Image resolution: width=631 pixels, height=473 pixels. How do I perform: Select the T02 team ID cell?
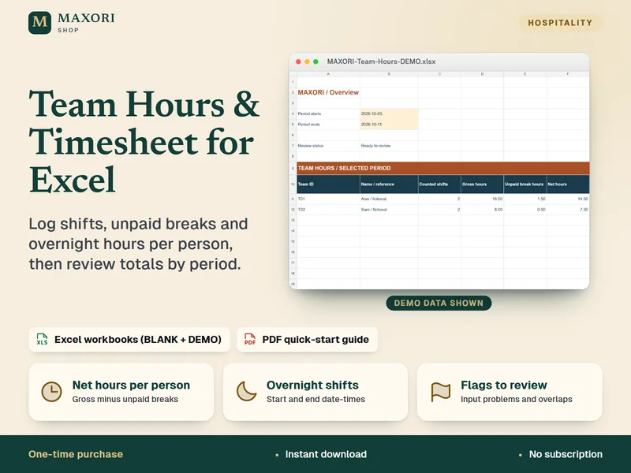pyautogui.click(x=328, y=210)
